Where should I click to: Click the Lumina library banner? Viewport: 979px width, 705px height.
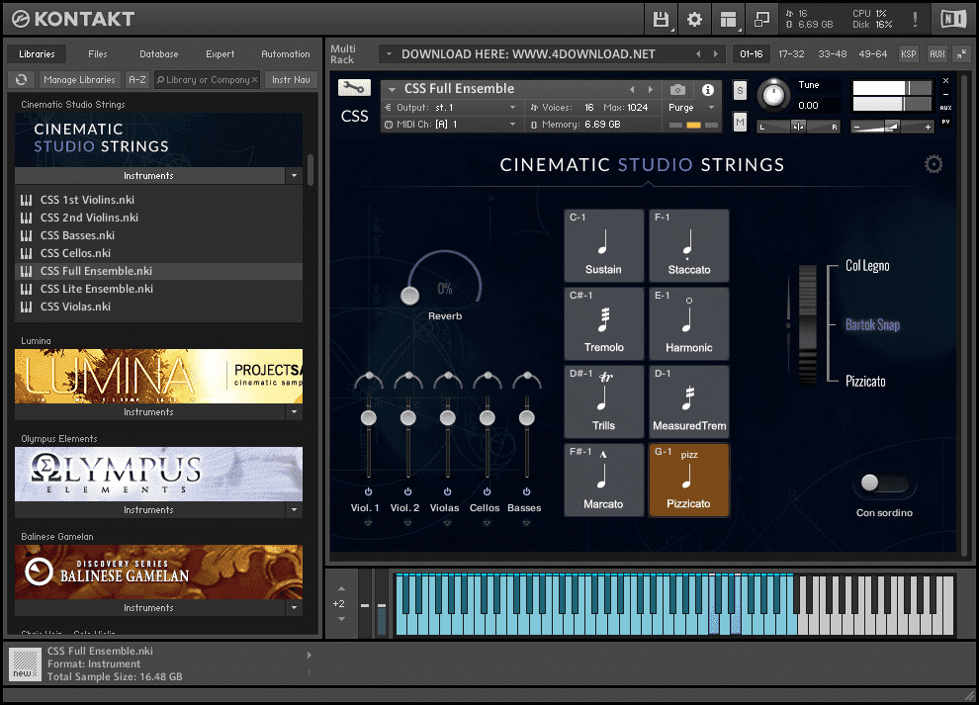[158, 376]
